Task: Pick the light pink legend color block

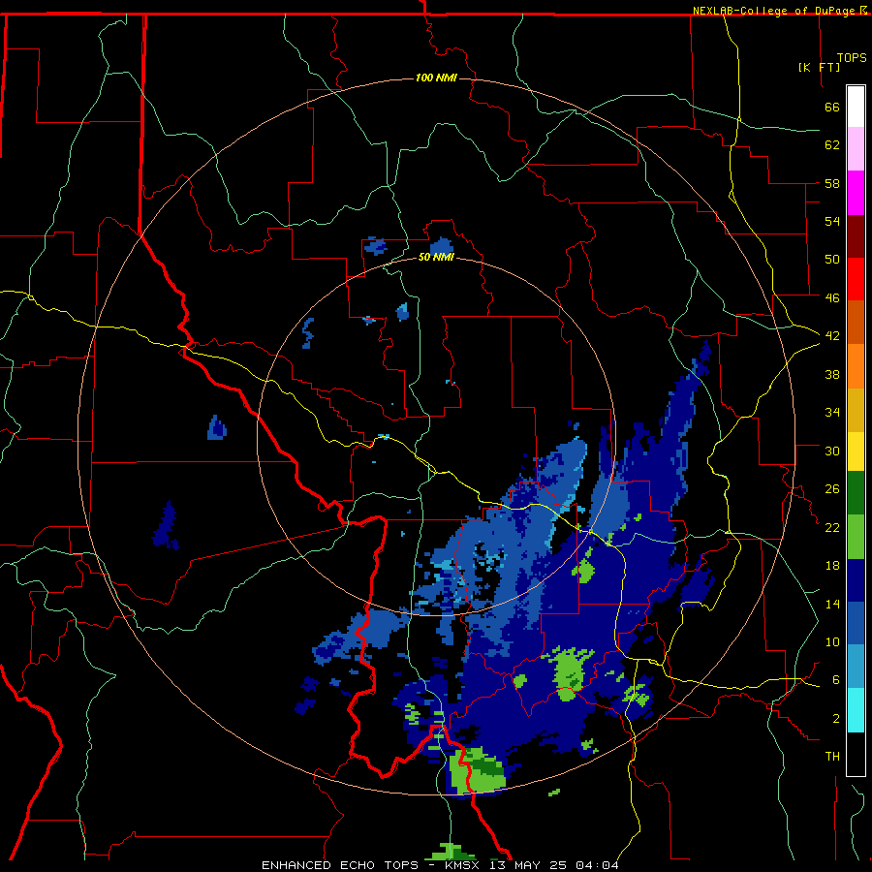Action: 856,149
